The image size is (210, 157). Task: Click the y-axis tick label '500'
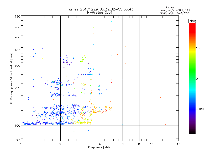coord(17,38)
